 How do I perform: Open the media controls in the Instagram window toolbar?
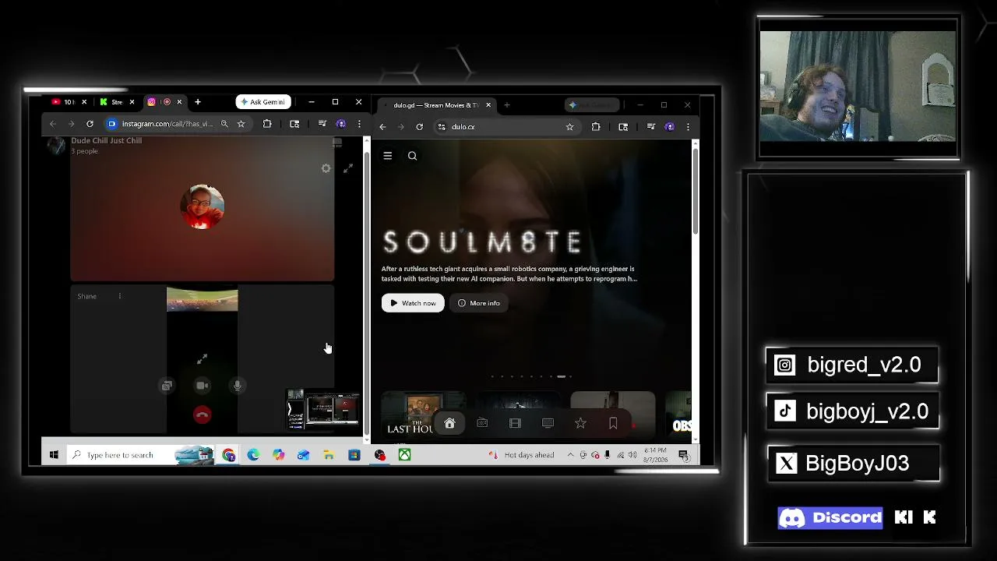322,124
